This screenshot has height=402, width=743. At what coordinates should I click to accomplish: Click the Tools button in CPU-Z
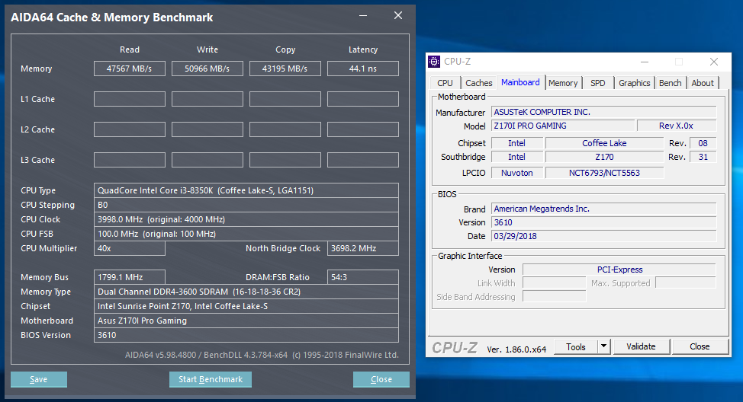click(576, 346)
